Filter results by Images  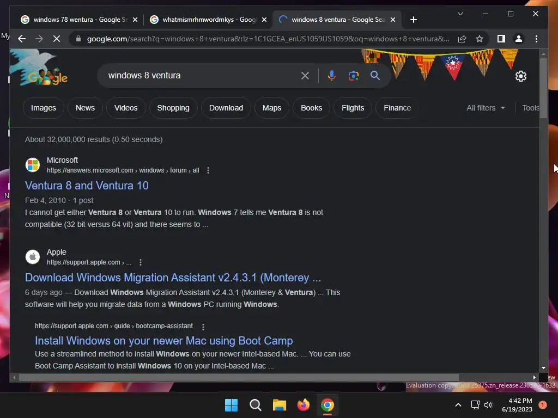(44, 108)
